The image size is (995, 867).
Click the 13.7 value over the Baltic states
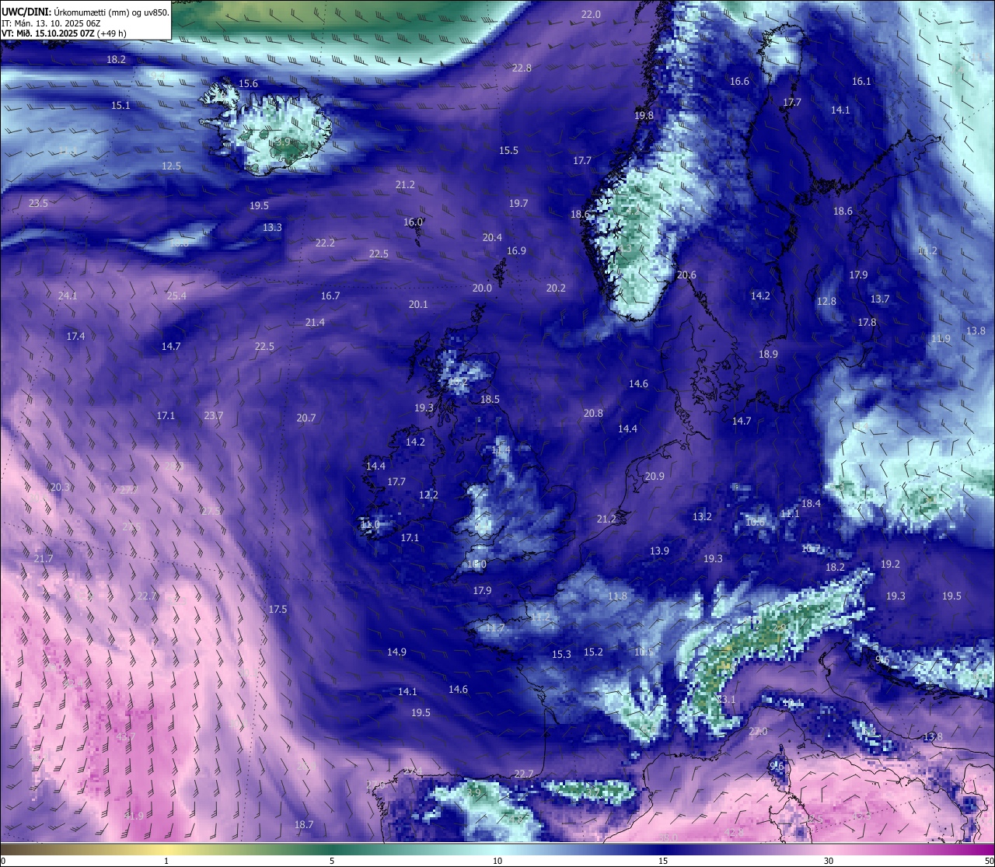(880, 299)
